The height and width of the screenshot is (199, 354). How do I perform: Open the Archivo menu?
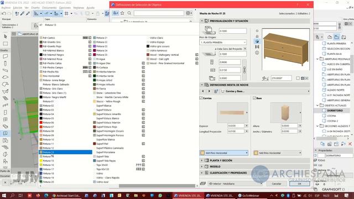(x=6, y=8)
